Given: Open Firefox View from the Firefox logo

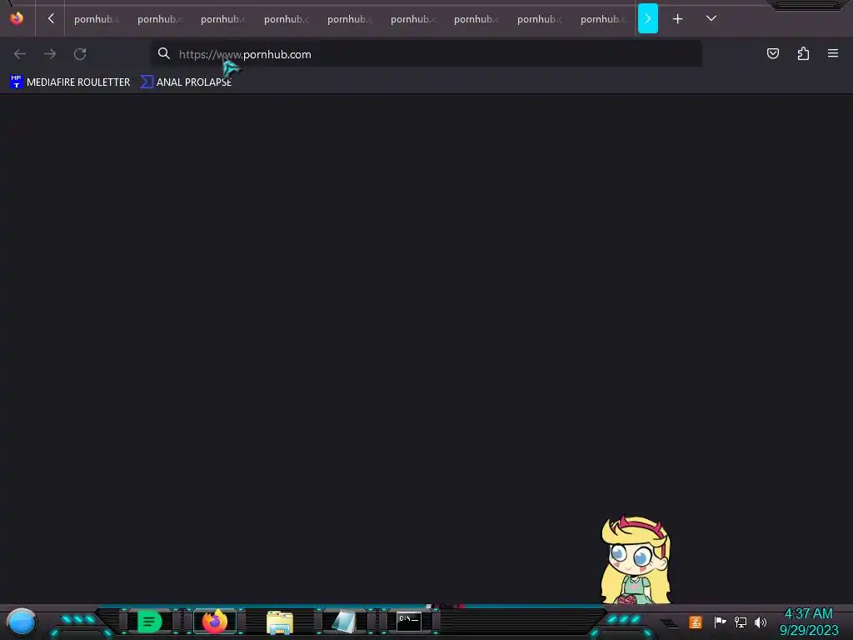Looking at the screenshot, I should [17, 18].
